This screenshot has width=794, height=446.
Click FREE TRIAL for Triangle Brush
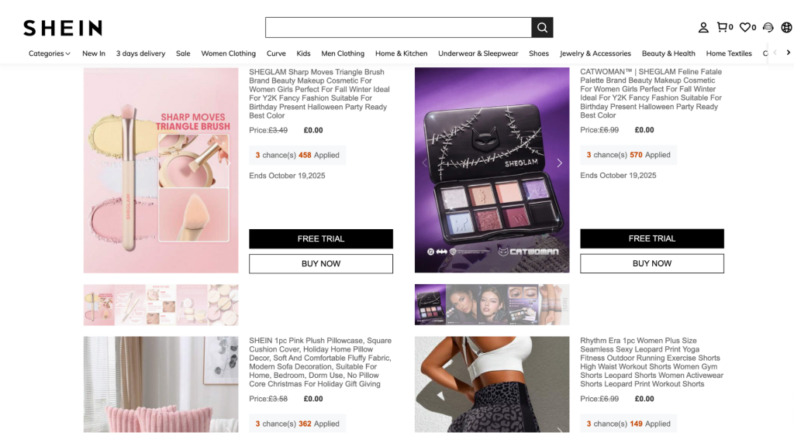(320, 238)
